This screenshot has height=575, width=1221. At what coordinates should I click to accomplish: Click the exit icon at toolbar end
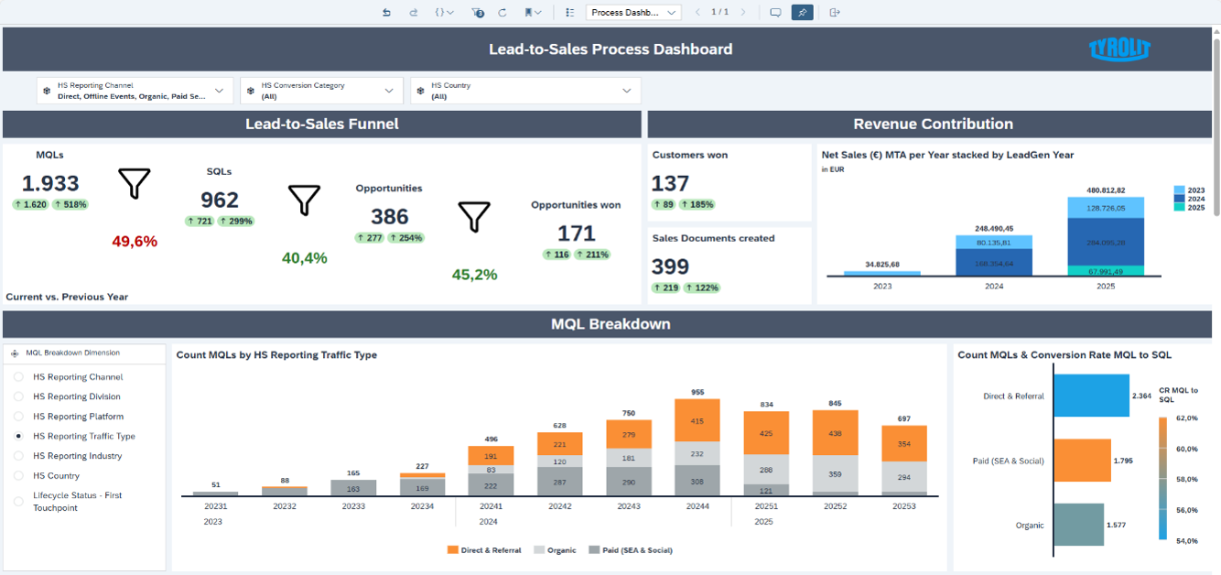click(x=834, y=13)
